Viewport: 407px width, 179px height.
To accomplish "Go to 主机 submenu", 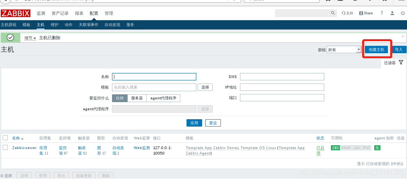I will click(x=41, y=25).
